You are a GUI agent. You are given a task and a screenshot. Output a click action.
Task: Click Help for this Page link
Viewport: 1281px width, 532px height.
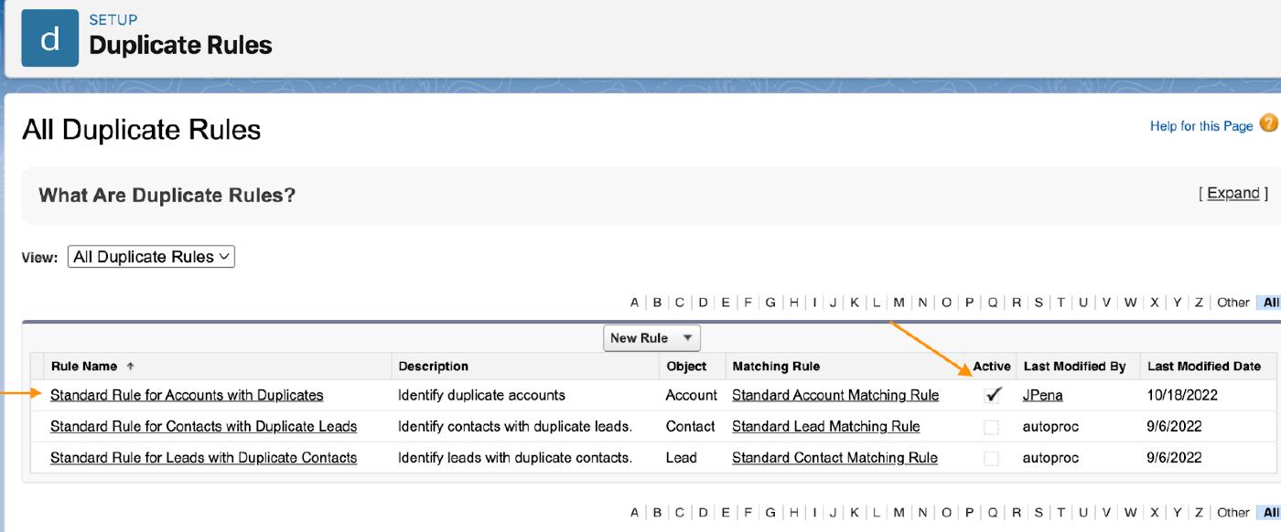pyautogui.click(x=1200, y=126)
